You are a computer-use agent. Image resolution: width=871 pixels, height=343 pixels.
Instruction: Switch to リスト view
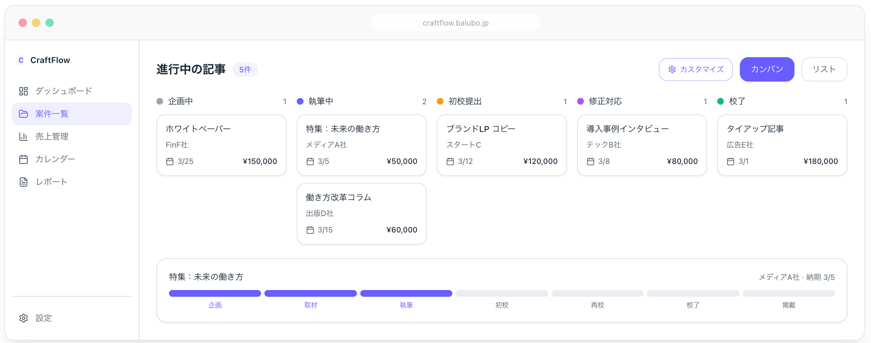click(824, 69)
